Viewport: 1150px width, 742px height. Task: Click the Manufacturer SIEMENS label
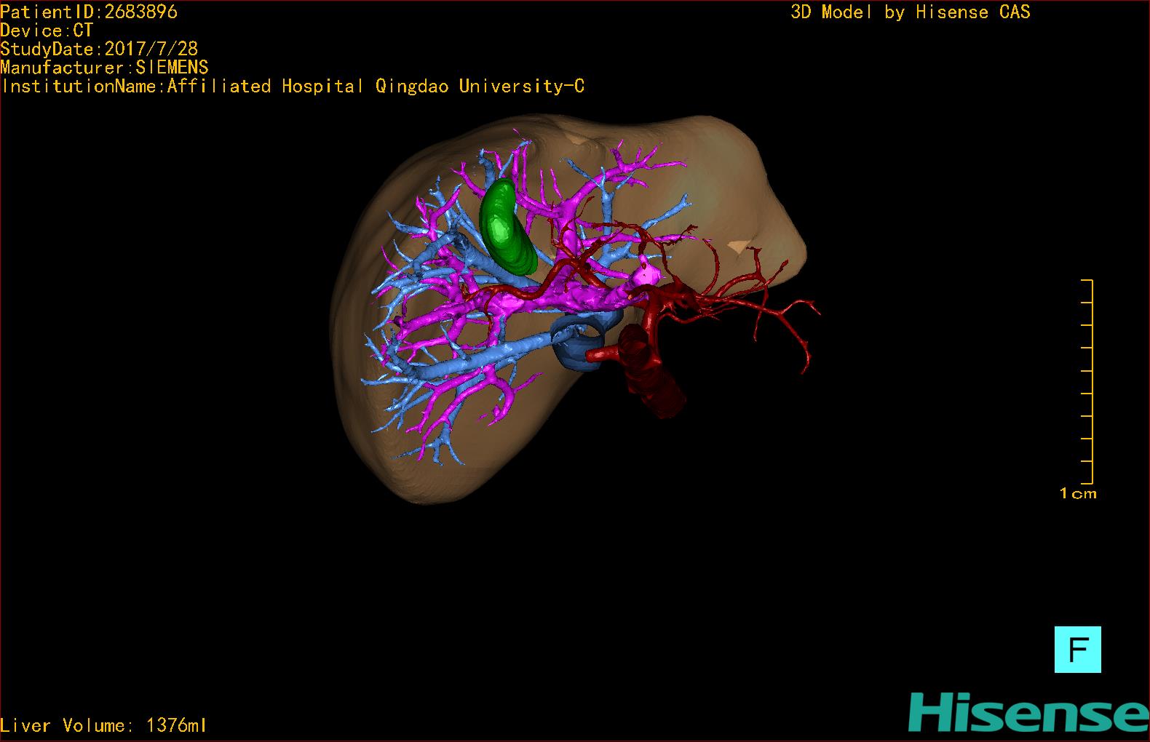pos(104,68)
